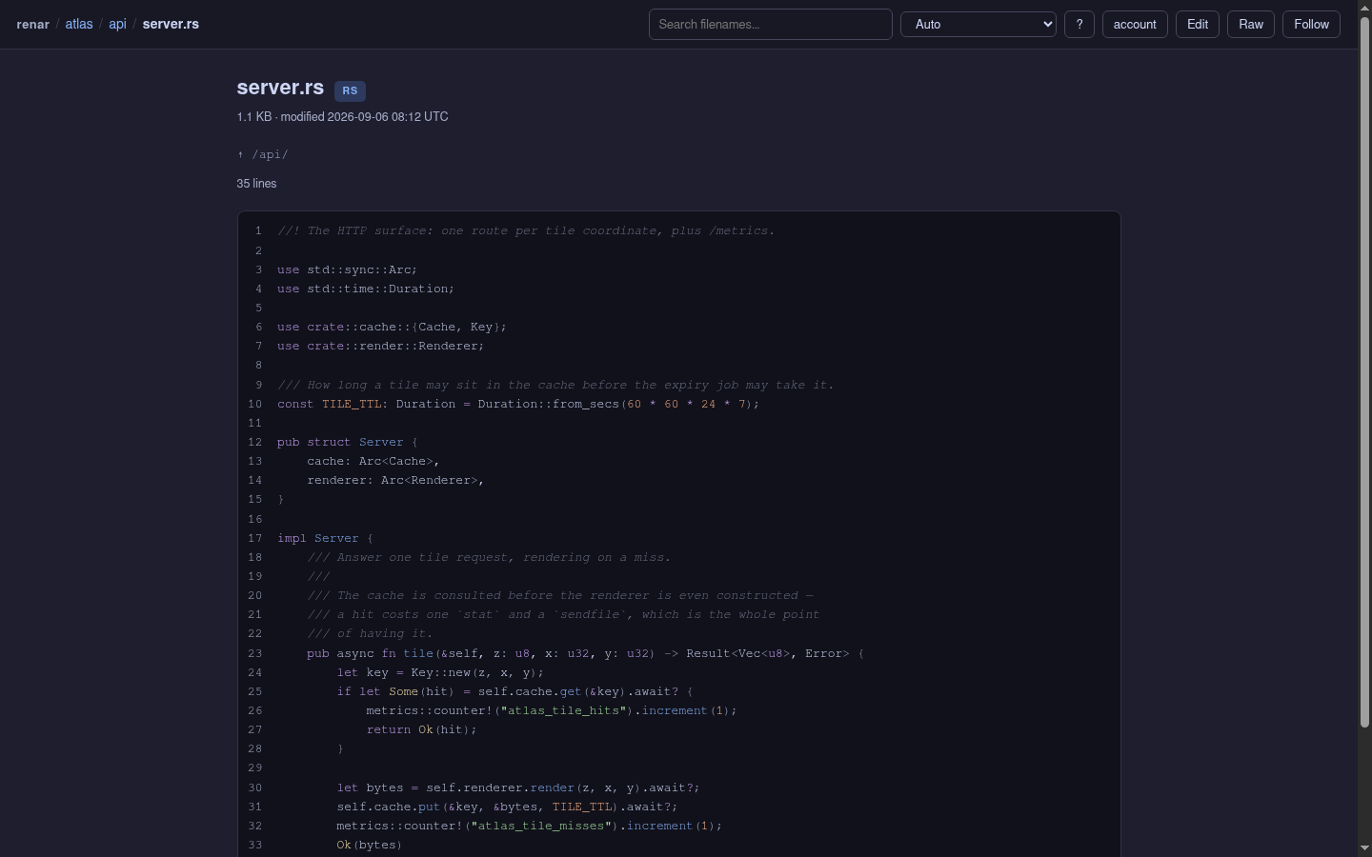1372x857 pixels.
Task: Click the HTTP surface comment on line 1
Action: coord(526,230)
